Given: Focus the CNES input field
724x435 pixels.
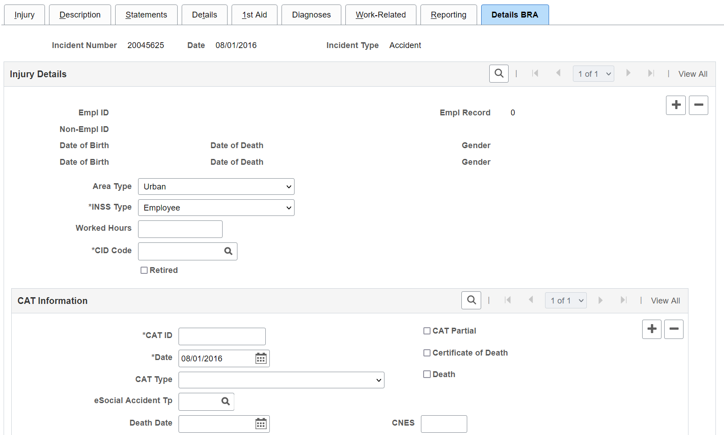Looking at the screenshot, I should (x=444, y=424).
